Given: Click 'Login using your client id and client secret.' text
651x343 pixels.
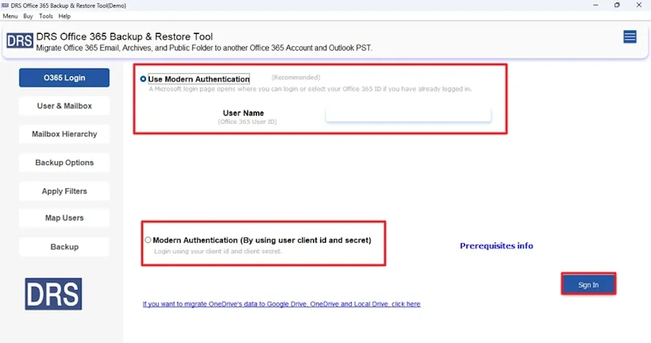Looking at the screenshot, I should coord(218,251).
